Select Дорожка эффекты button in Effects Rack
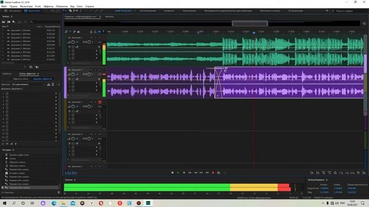The image size is (369, 207). pyautogui.click(x=43, y=79)
